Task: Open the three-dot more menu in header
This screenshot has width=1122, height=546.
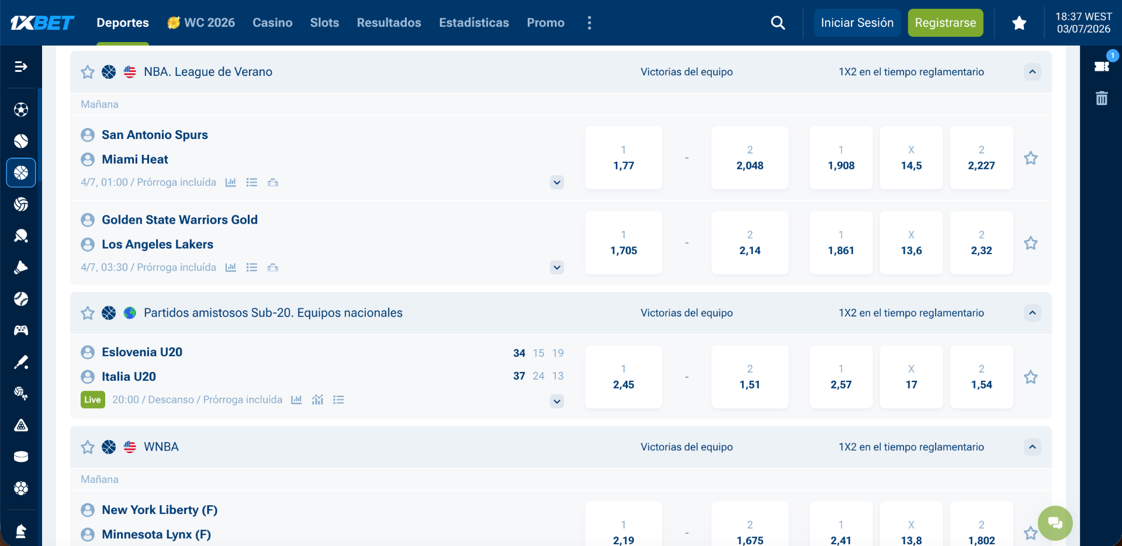Action: [x=589, y=23]
